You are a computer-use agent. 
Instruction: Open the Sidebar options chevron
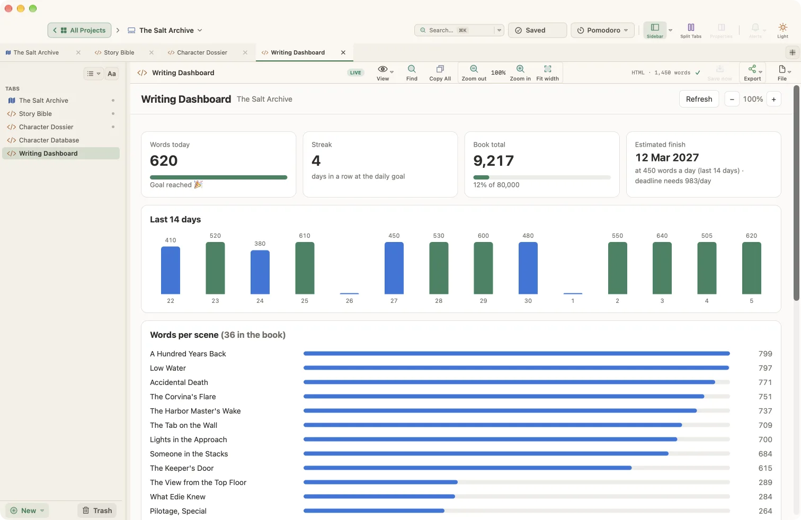(670, 30)
